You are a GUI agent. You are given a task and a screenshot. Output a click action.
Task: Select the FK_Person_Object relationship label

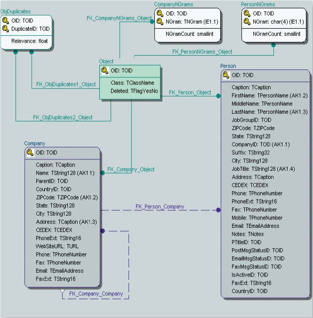(x=190, y=92)
